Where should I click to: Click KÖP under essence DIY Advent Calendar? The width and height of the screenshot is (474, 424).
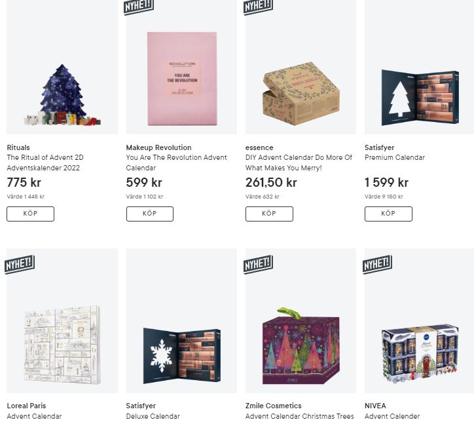269,214
